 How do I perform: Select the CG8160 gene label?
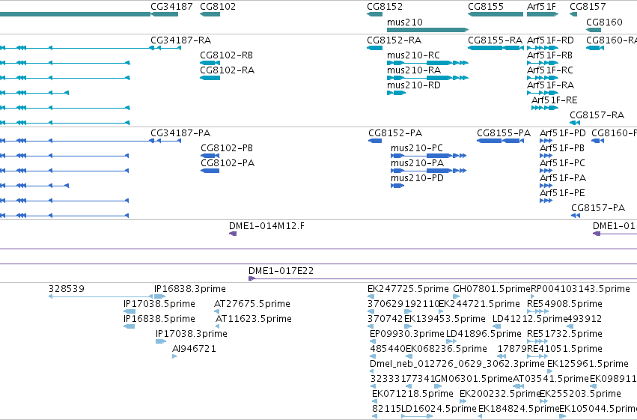pyautogui.click(x=604, y=22)
